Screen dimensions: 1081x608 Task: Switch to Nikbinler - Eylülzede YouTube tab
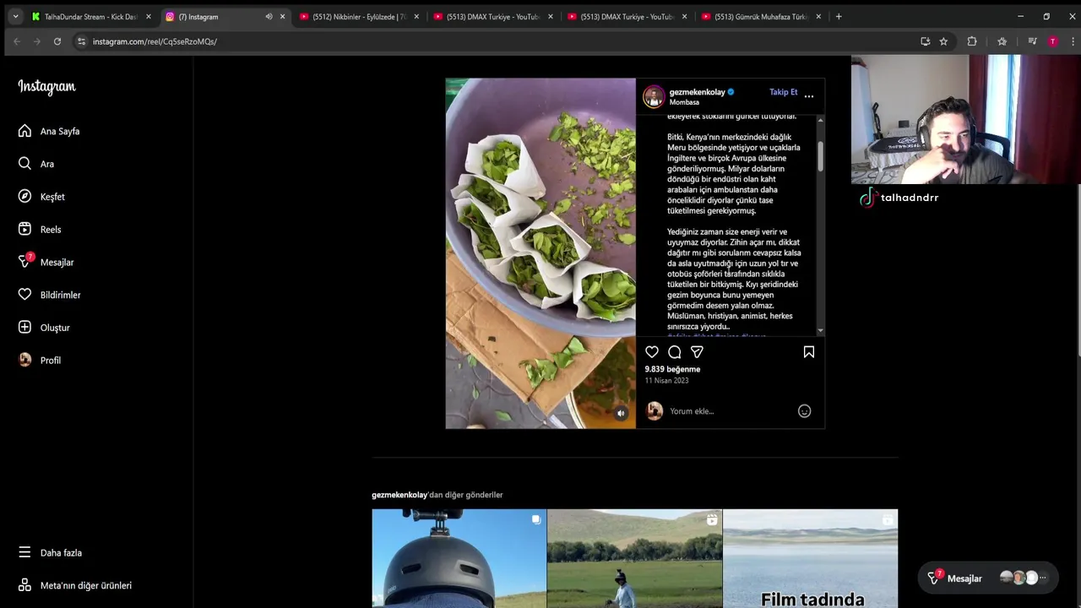click(359, 17)
